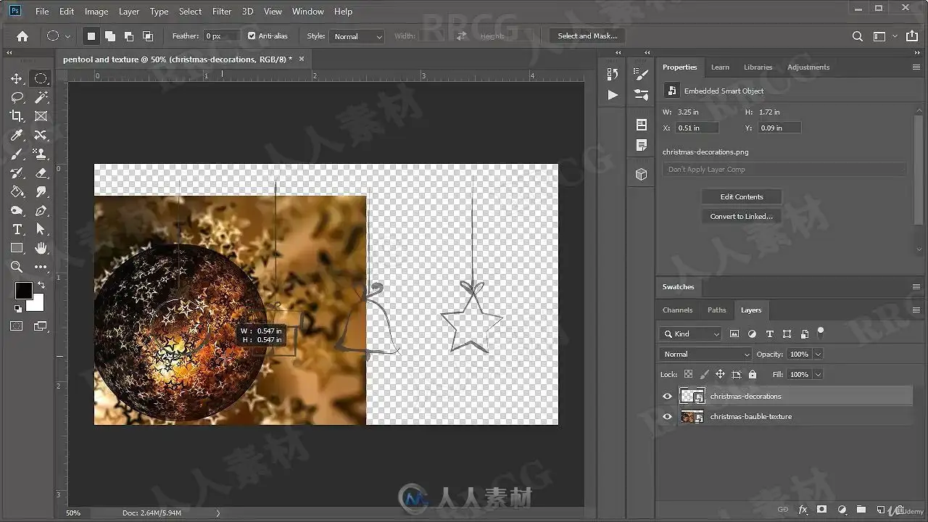Select the Hand tool
The image size is (928, 522).
click(41, 248)
